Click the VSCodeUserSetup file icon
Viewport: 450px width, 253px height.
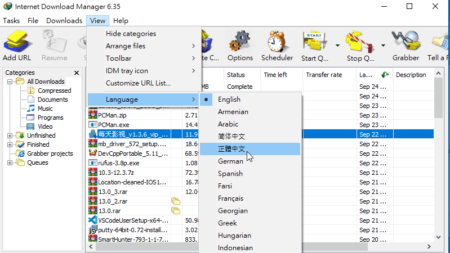pos(93,220)
